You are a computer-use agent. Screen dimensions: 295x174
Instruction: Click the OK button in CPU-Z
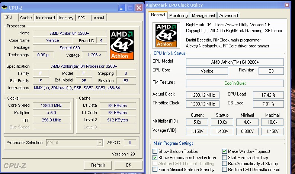click(x=128, y=165)
